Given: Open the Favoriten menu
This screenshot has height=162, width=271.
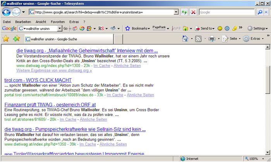Looking at the screenshot, I should click(58, 22).
